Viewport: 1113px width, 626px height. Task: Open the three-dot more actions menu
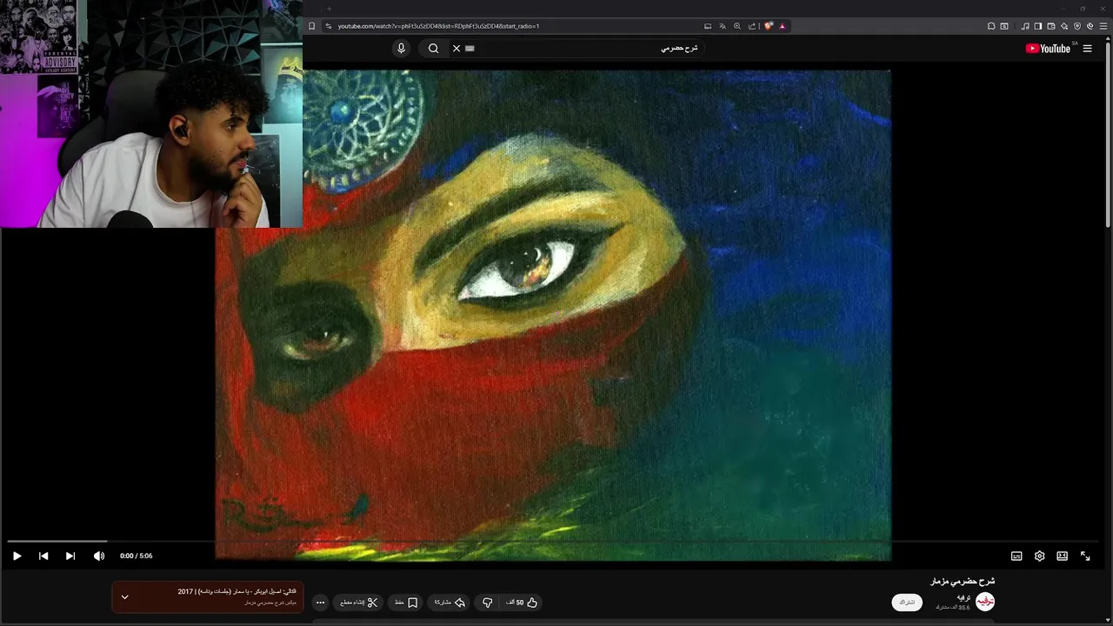coord(320,603)
